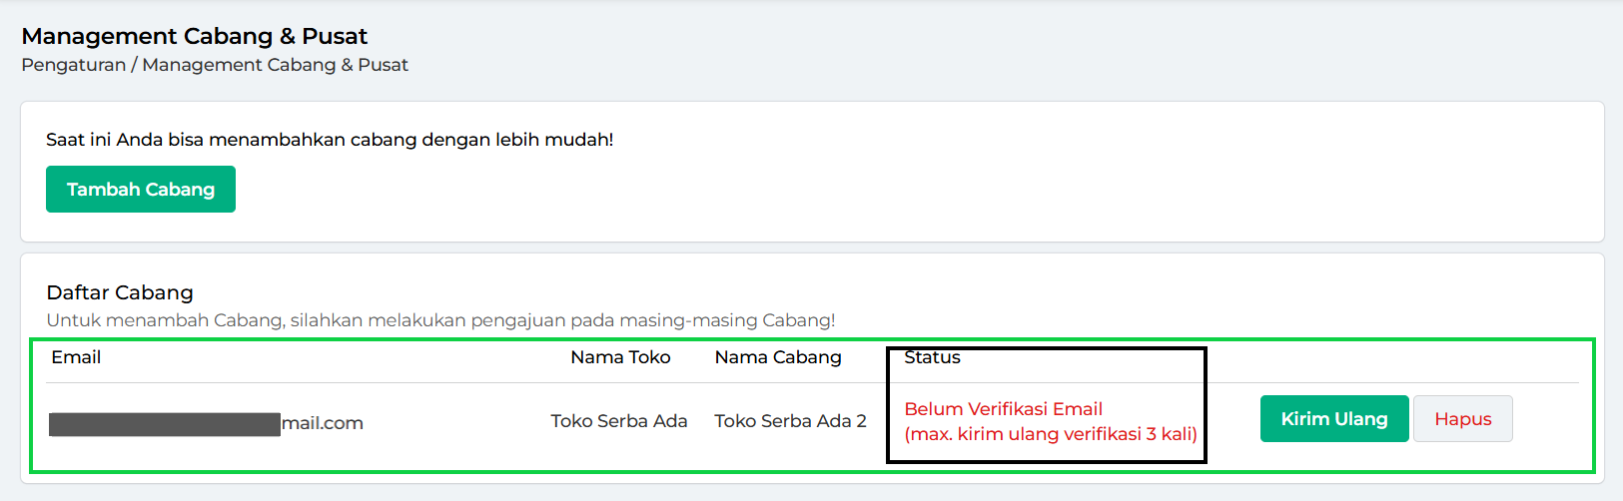
Task: Click the Nama Toko column header
Action: pos(620,357)
